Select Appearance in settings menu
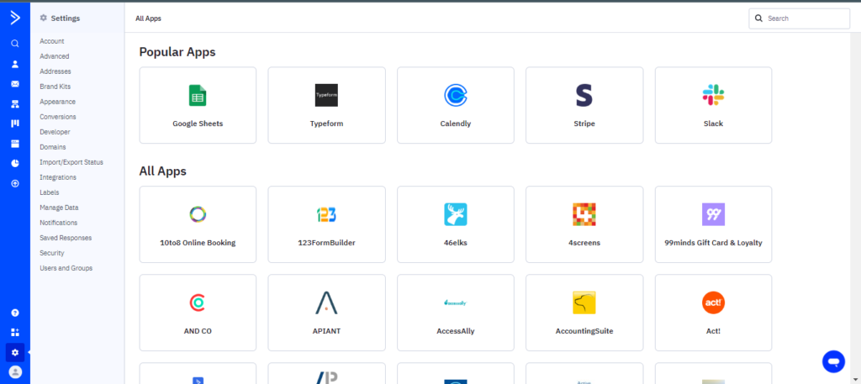The height and width of the screenshot is (384, 861). coord(58,102)
